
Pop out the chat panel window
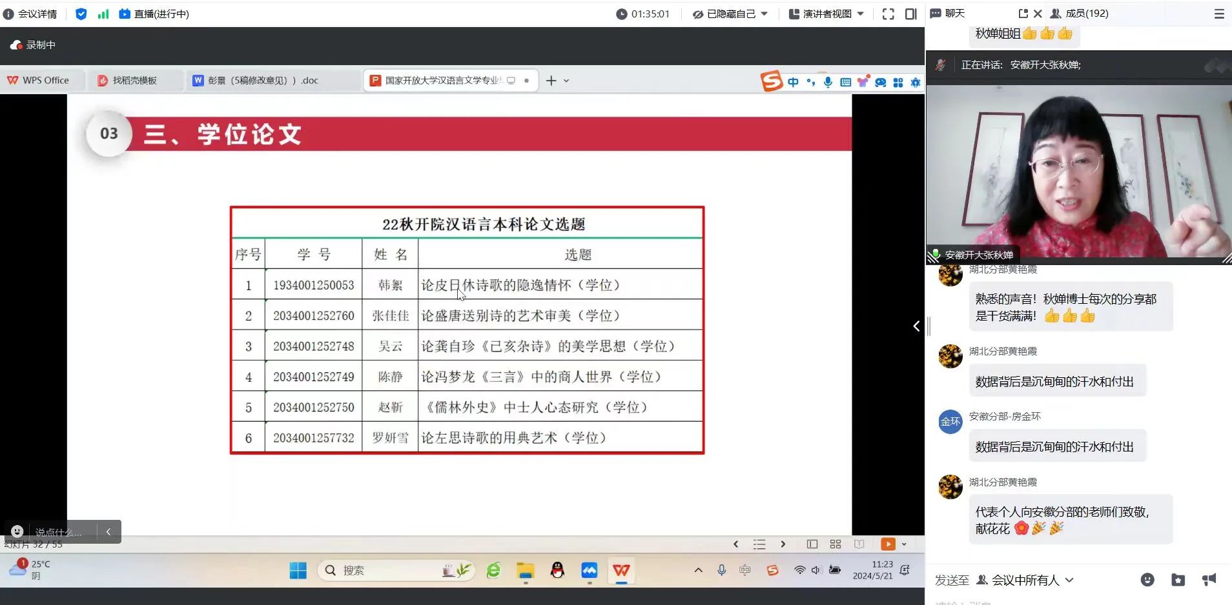(x=1023, y=14)
